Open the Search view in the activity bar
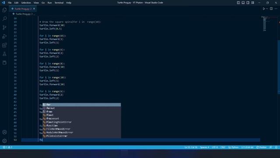Image resolution: width=280 pixels, height=158 pixels. click(x=4, y=18)
